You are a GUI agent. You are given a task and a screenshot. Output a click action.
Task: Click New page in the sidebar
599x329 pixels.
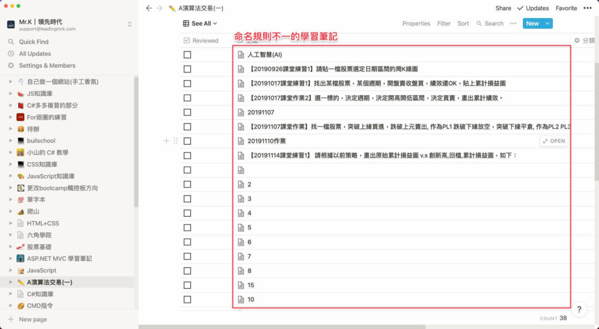tap(33, 319)
